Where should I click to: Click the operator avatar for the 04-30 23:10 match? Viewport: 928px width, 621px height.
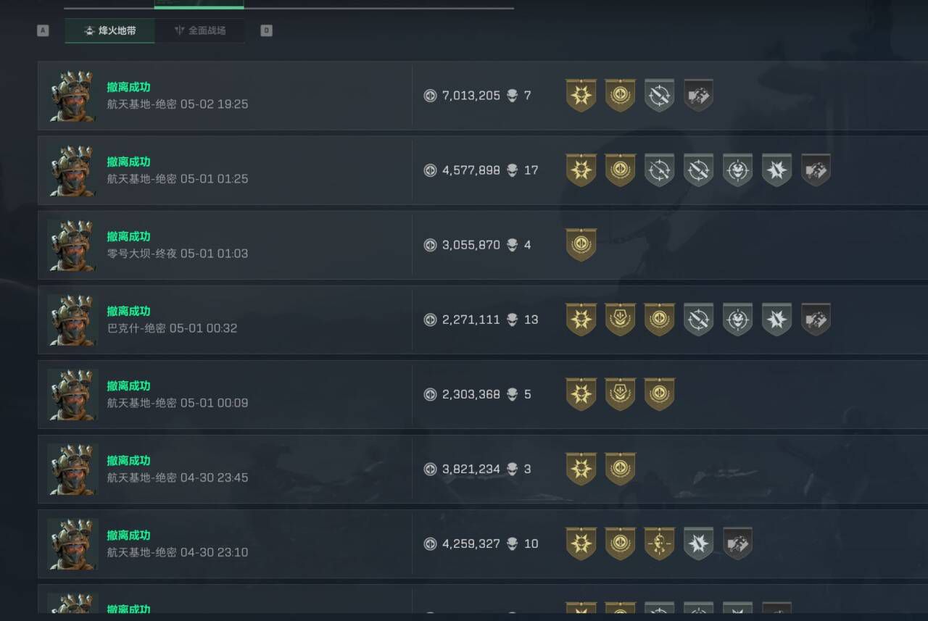click(x=72, y=543)
